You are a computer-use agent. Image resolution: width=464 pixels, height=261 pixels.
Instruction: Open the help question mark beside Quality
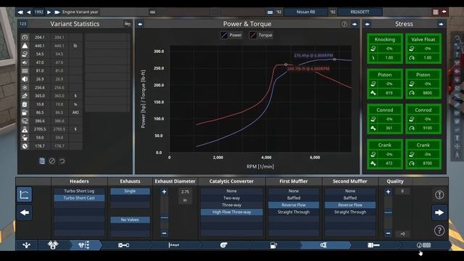(x=439, y=231)
